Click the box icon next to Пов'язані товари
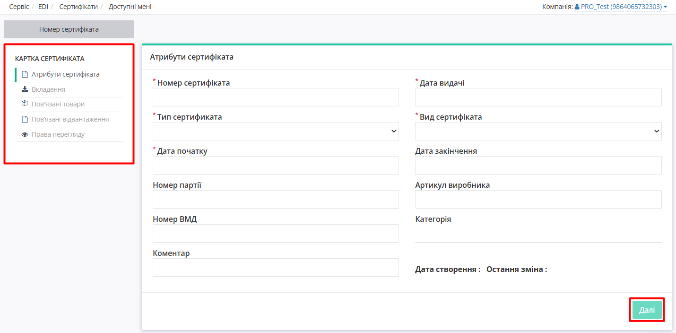The image size is (676, 333). coord(25,104)
